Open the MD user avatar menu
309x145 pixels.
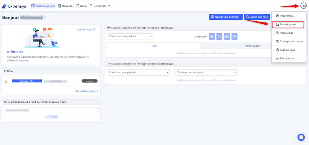(x=303, y=6)
